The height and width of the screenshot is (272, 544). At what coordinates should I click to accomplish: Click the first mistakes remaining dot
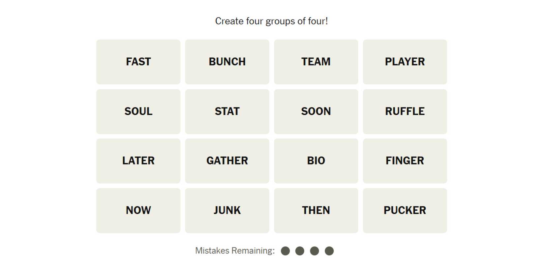285,251
